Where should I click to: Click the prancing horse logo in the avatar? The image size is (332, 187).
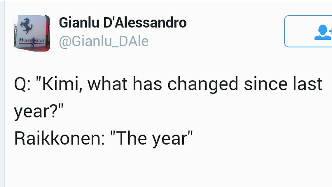pos(27,26)
